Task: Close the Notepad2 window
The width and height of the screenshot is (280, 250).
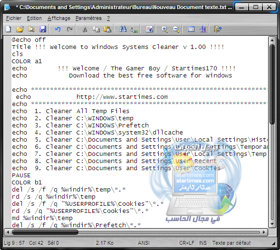Action: [x=269, y=7]
